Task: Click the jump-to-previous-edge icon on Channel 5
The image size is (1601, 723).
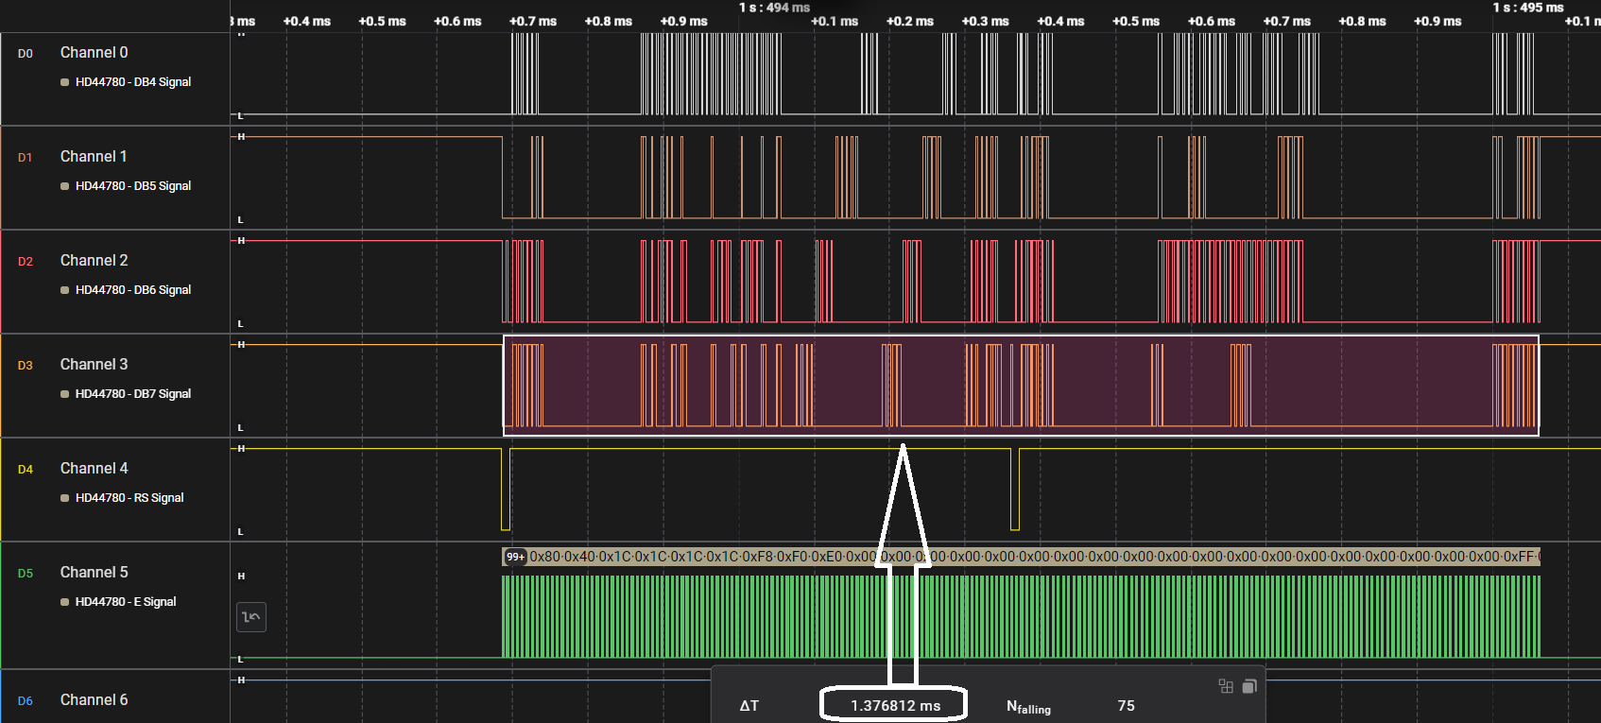Action: (250, 617)
